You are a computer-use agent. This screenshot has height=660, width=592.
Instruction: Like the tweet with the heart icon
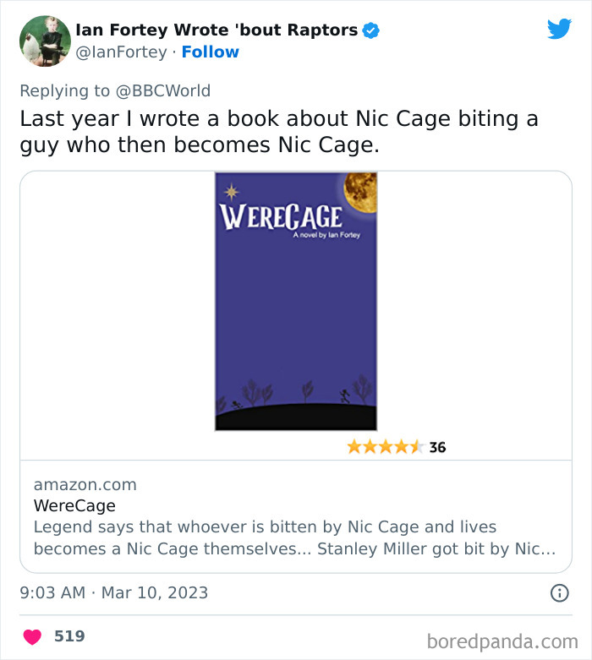32,636
